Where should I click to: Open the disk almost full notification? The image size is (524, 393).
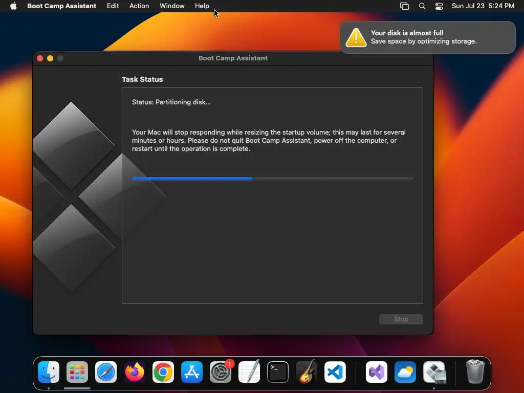427,37
